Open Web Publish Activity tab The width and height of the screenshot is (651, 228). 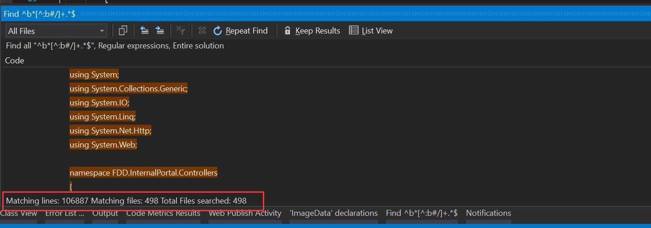pos(245,213)
